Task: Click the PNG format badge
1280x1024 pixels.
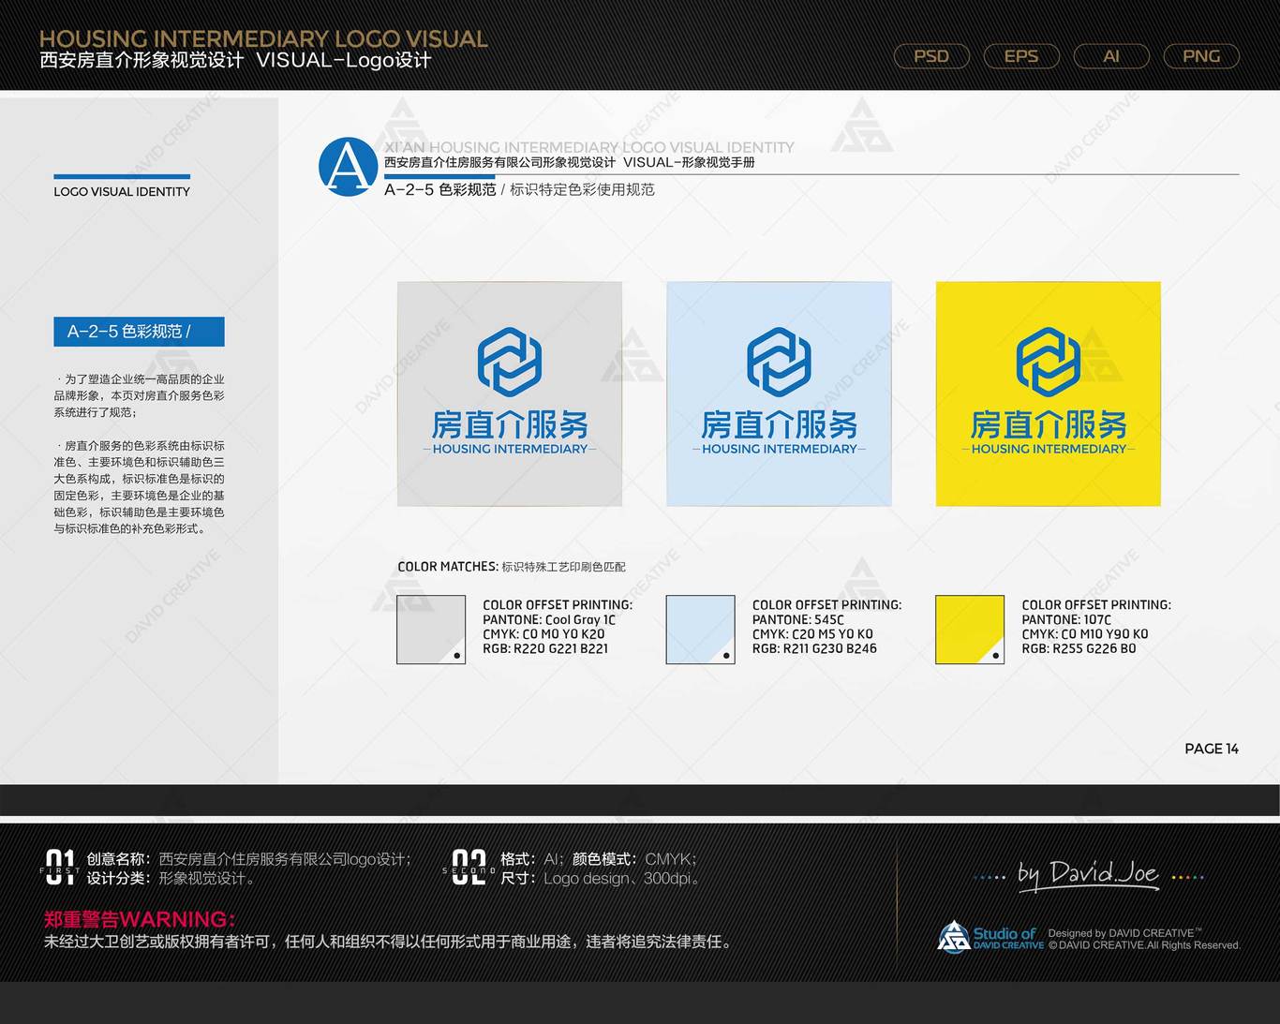Action: tap(1201, 56)
